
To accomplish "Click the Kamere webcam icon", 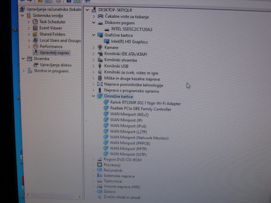I will 100,47.
